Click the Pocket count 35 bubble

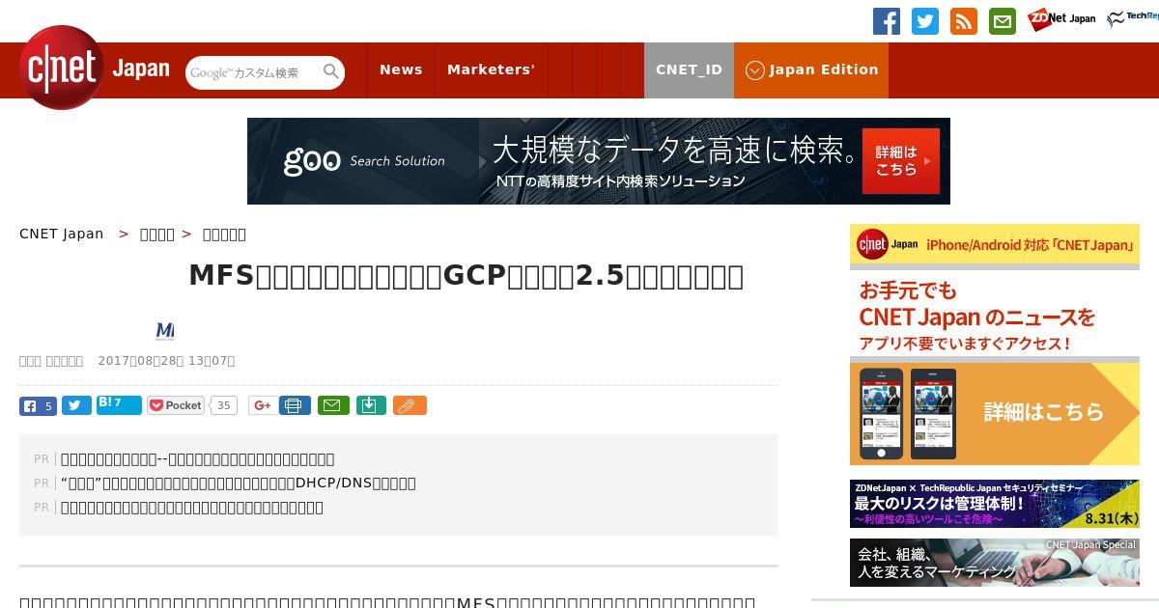(x=224, y=405)
